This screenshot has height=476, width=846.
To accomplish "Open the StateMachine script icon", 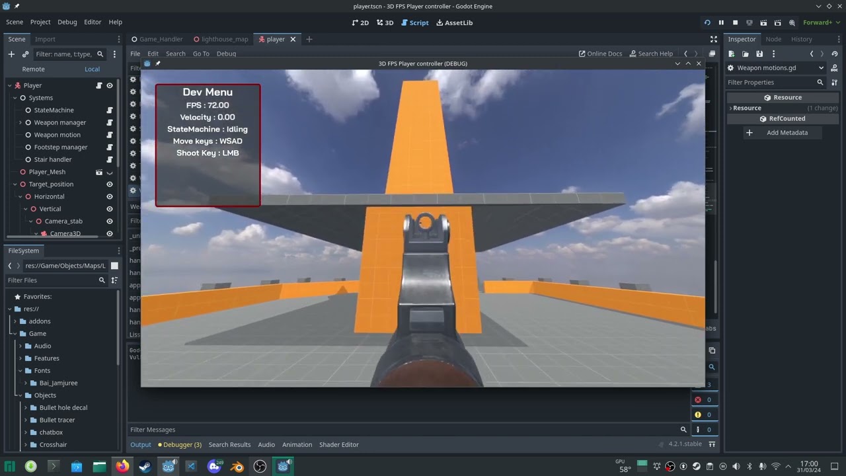I will pos(110,110).
